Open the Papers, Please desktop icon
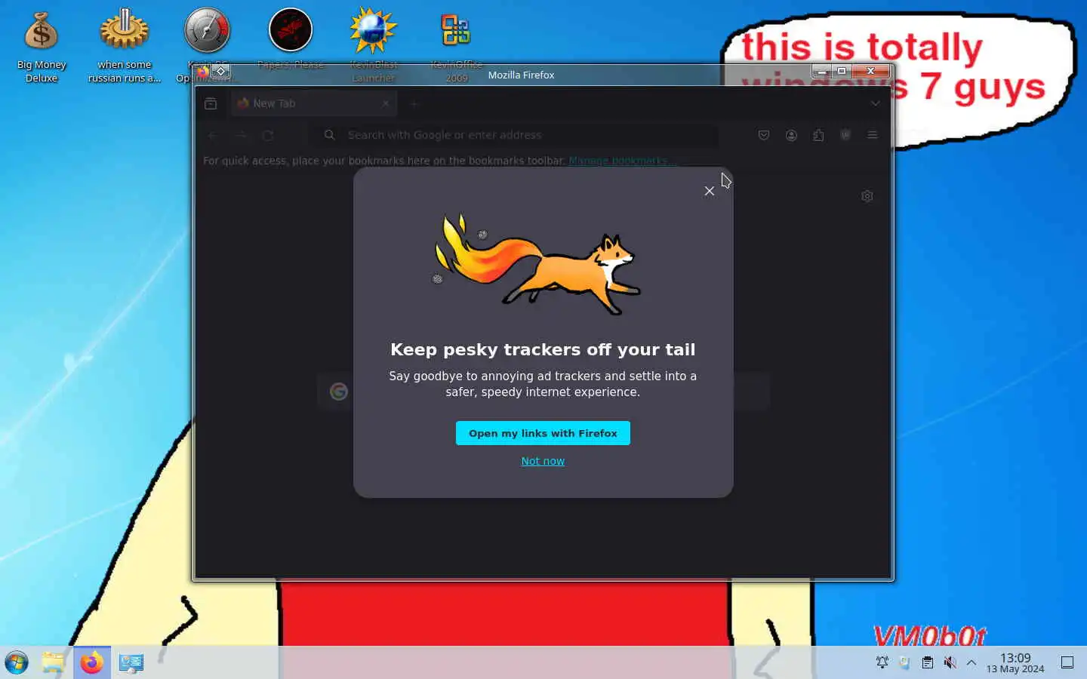 click(291, 38)
